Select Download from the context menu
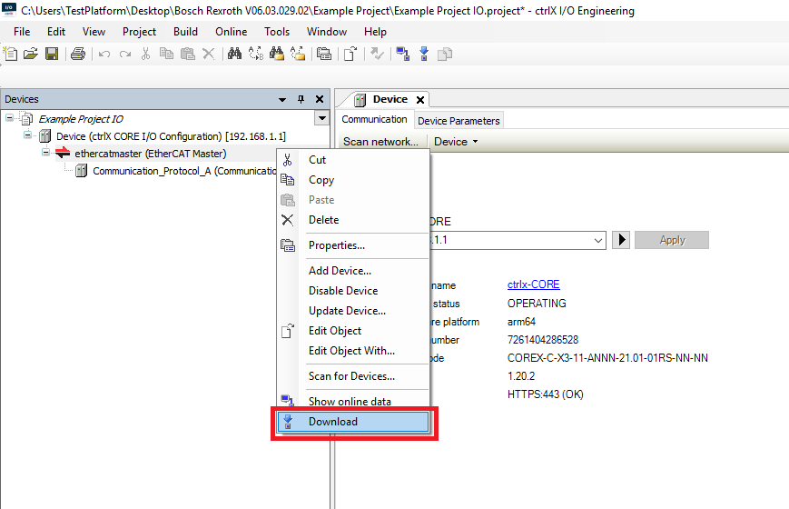This screenshot has width=789, height=509. 333,422
